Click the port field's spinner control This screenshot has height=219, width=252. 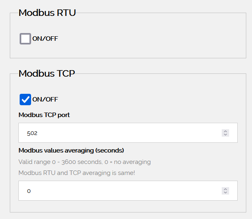coord(225,133)
